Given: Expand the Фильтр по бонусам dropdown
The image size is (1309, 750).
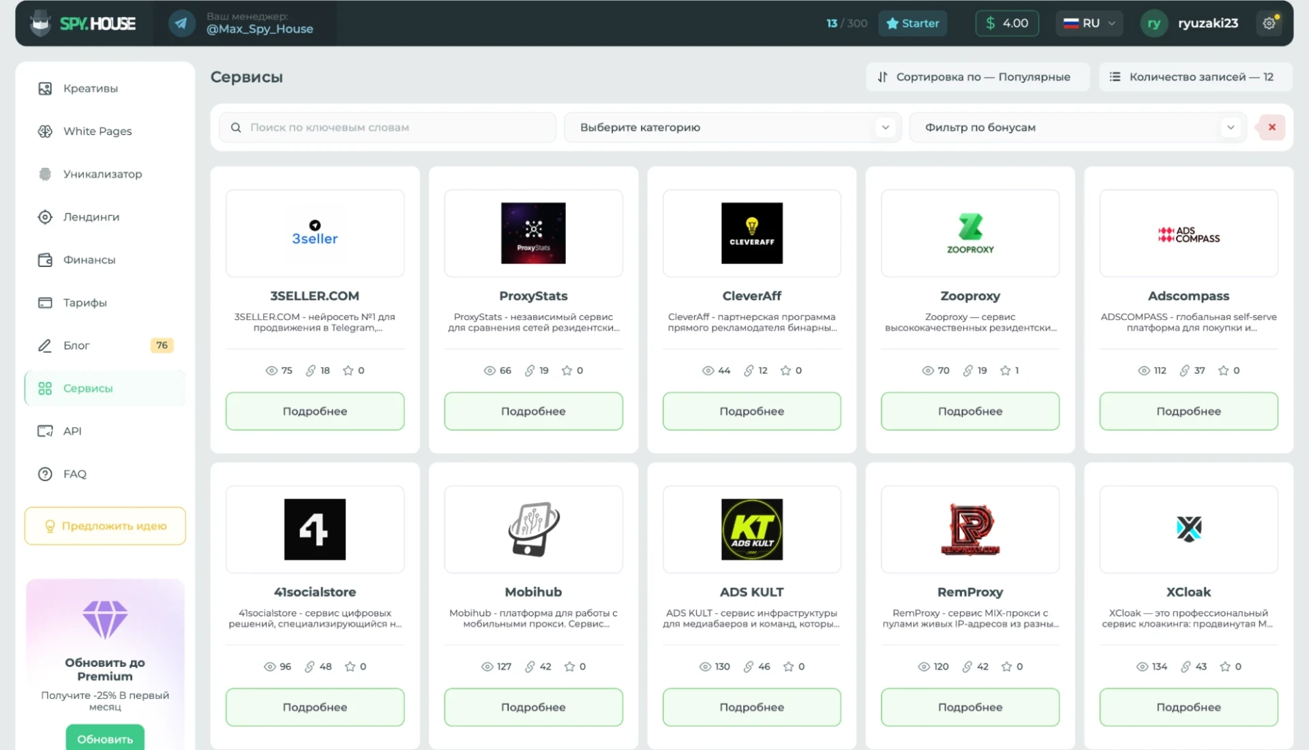Looking at the screenshot, I should tap(1078, 127).
